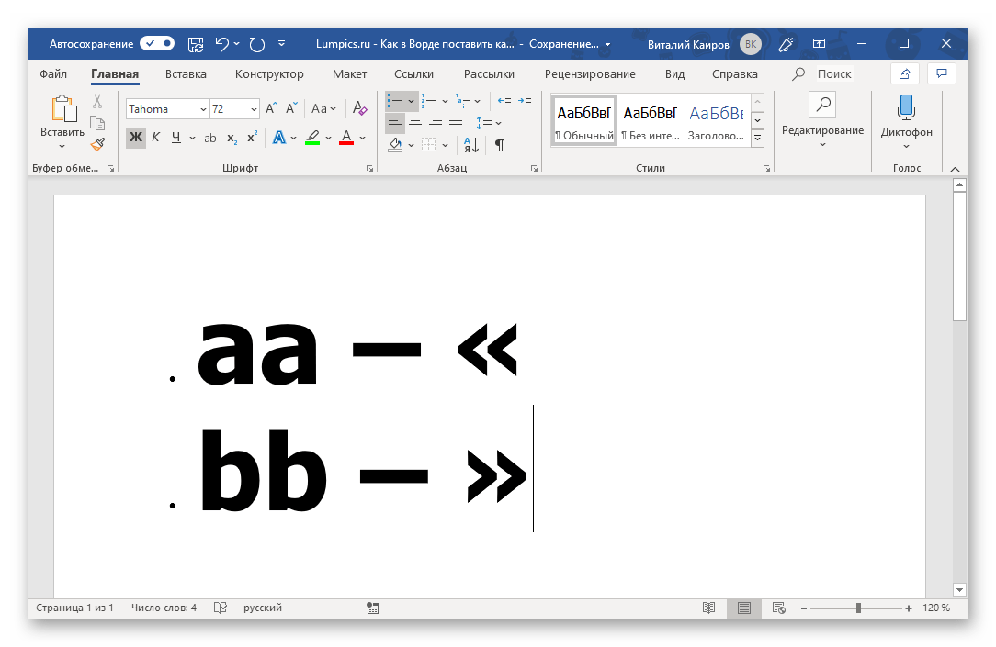996x647 pixels.
Task: Toggle subscript formatting
Action: [x=232, y=138]
